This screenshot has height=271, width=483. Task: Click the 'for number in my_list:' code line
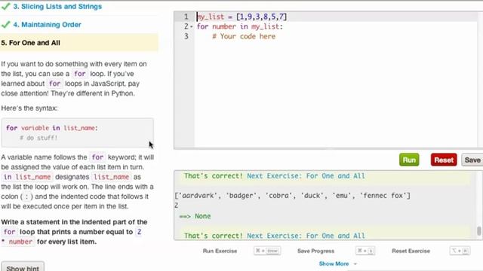(240, 26)
